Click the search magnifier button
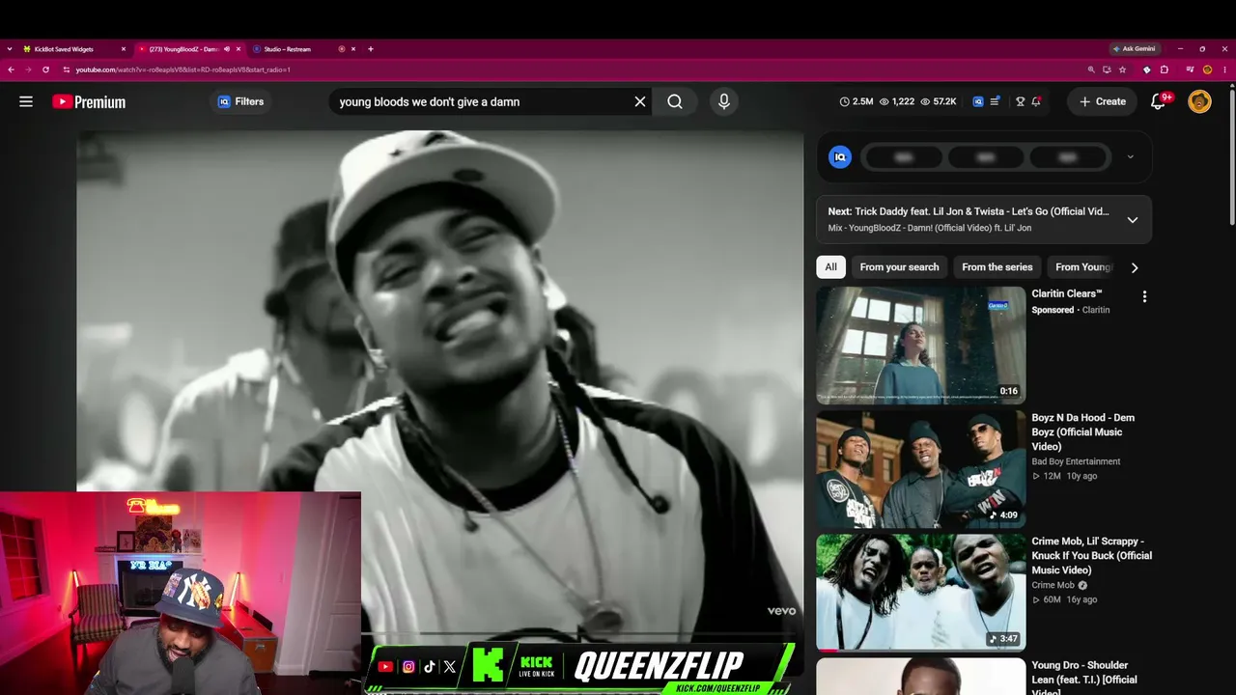This screenshot has height=695, width=1236. 675,101
